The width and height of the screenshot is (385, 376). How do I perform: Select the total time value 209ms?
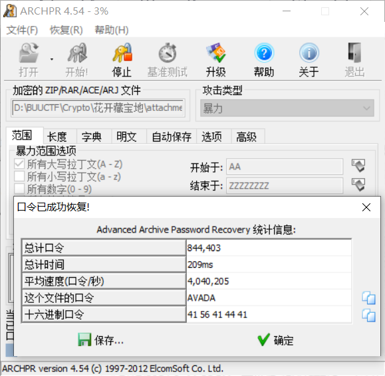click(x=200, y=264)
